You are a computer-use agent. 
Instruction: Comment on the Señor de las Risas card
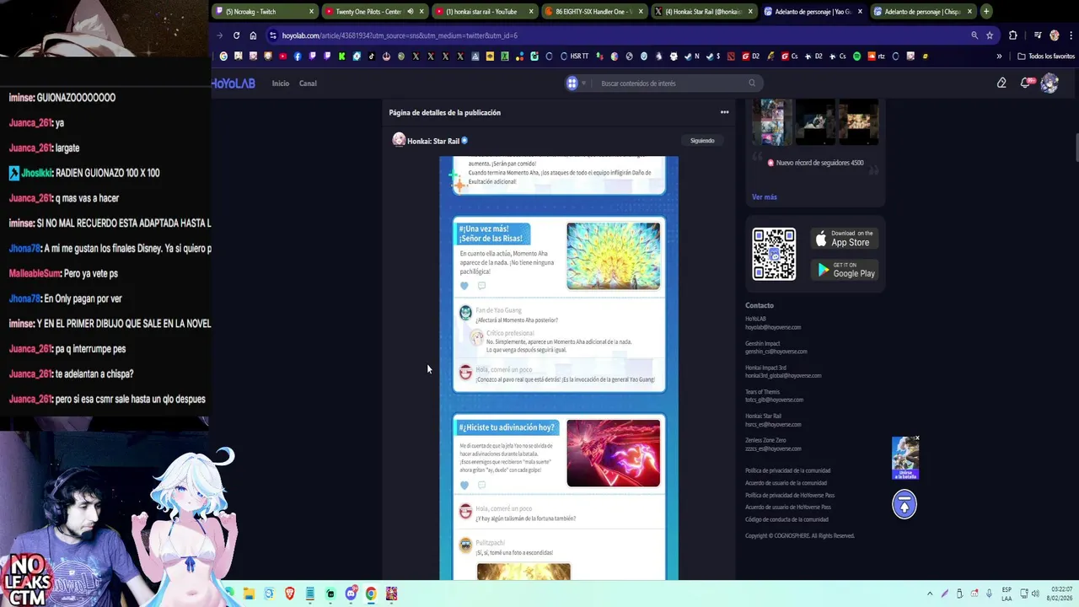point(481,286)
